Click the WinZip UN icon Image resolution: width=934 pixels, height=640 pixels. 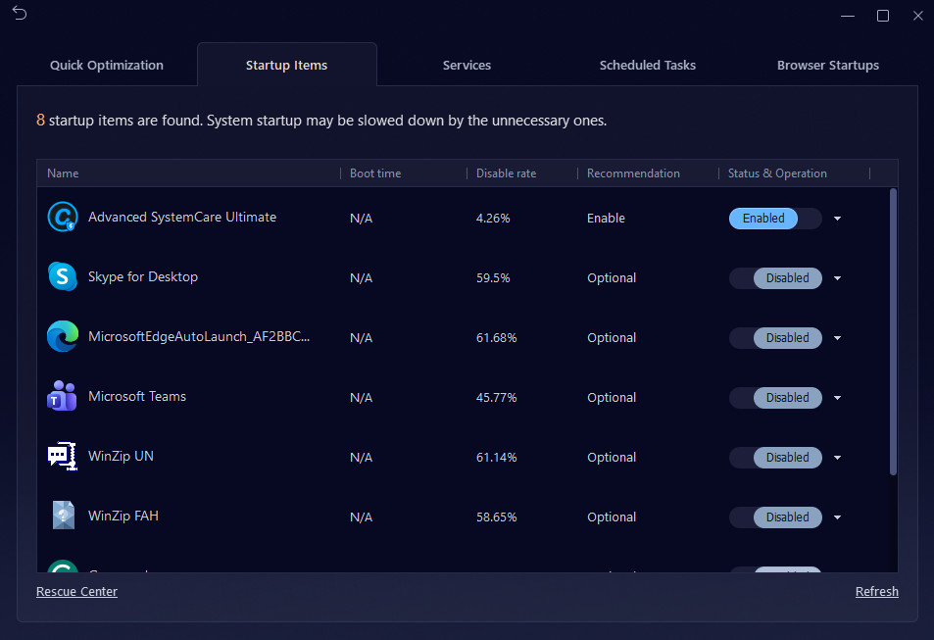[x=63, y=456]
